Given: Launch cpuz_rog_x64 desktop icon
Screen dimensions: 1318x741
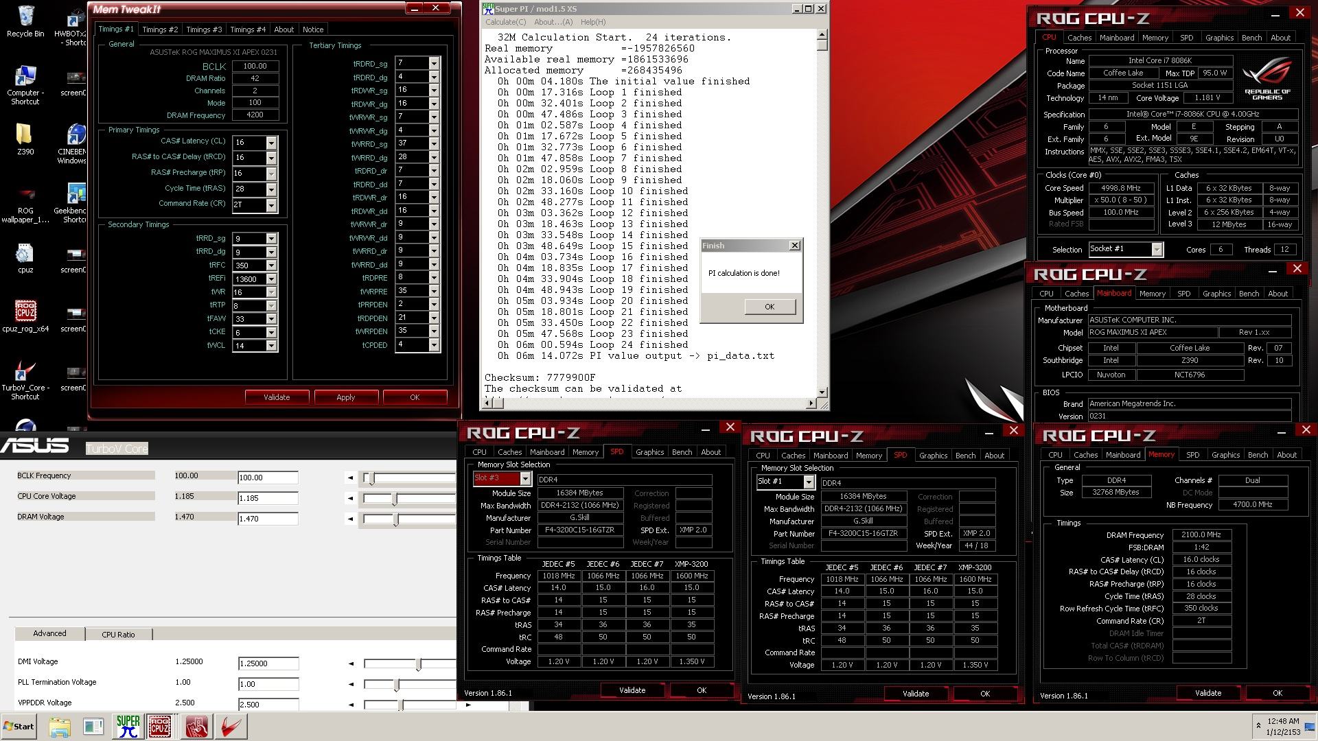Looking at the screenshot, I should tap(25, 316).
